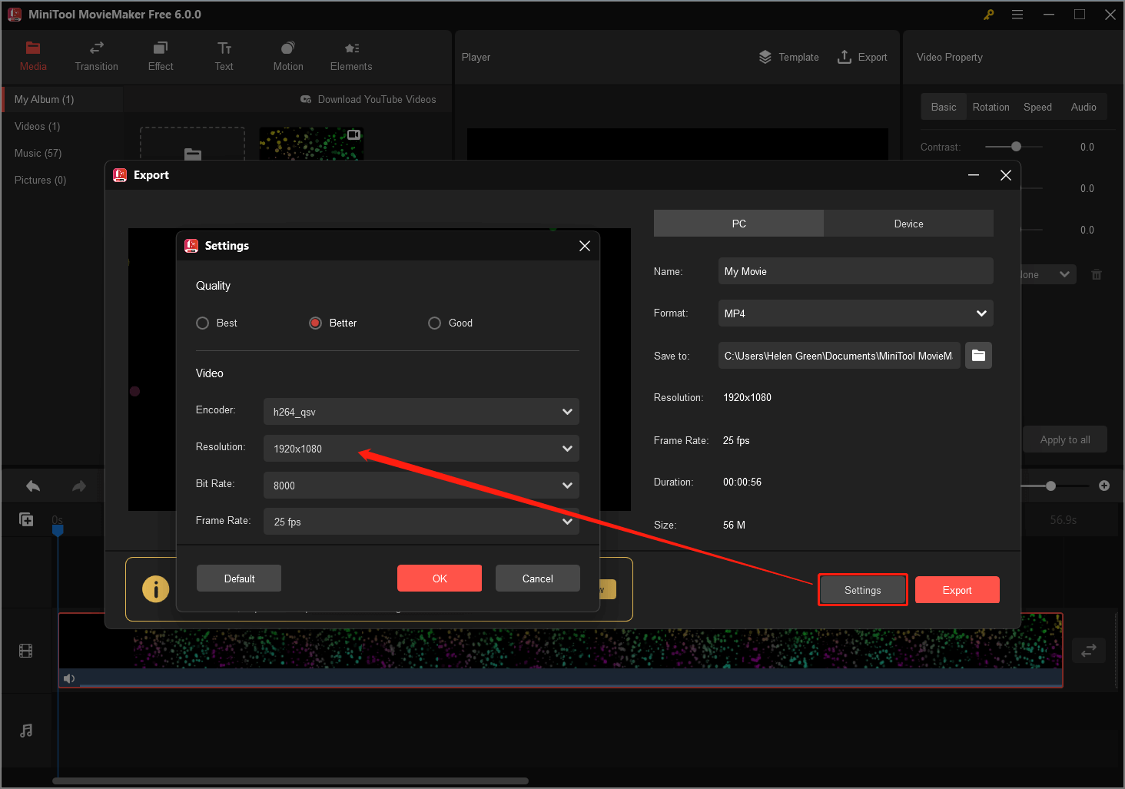Mute the timeline audio track
1125x789 pixels.
pyautogui.click(x=69, y=678)
